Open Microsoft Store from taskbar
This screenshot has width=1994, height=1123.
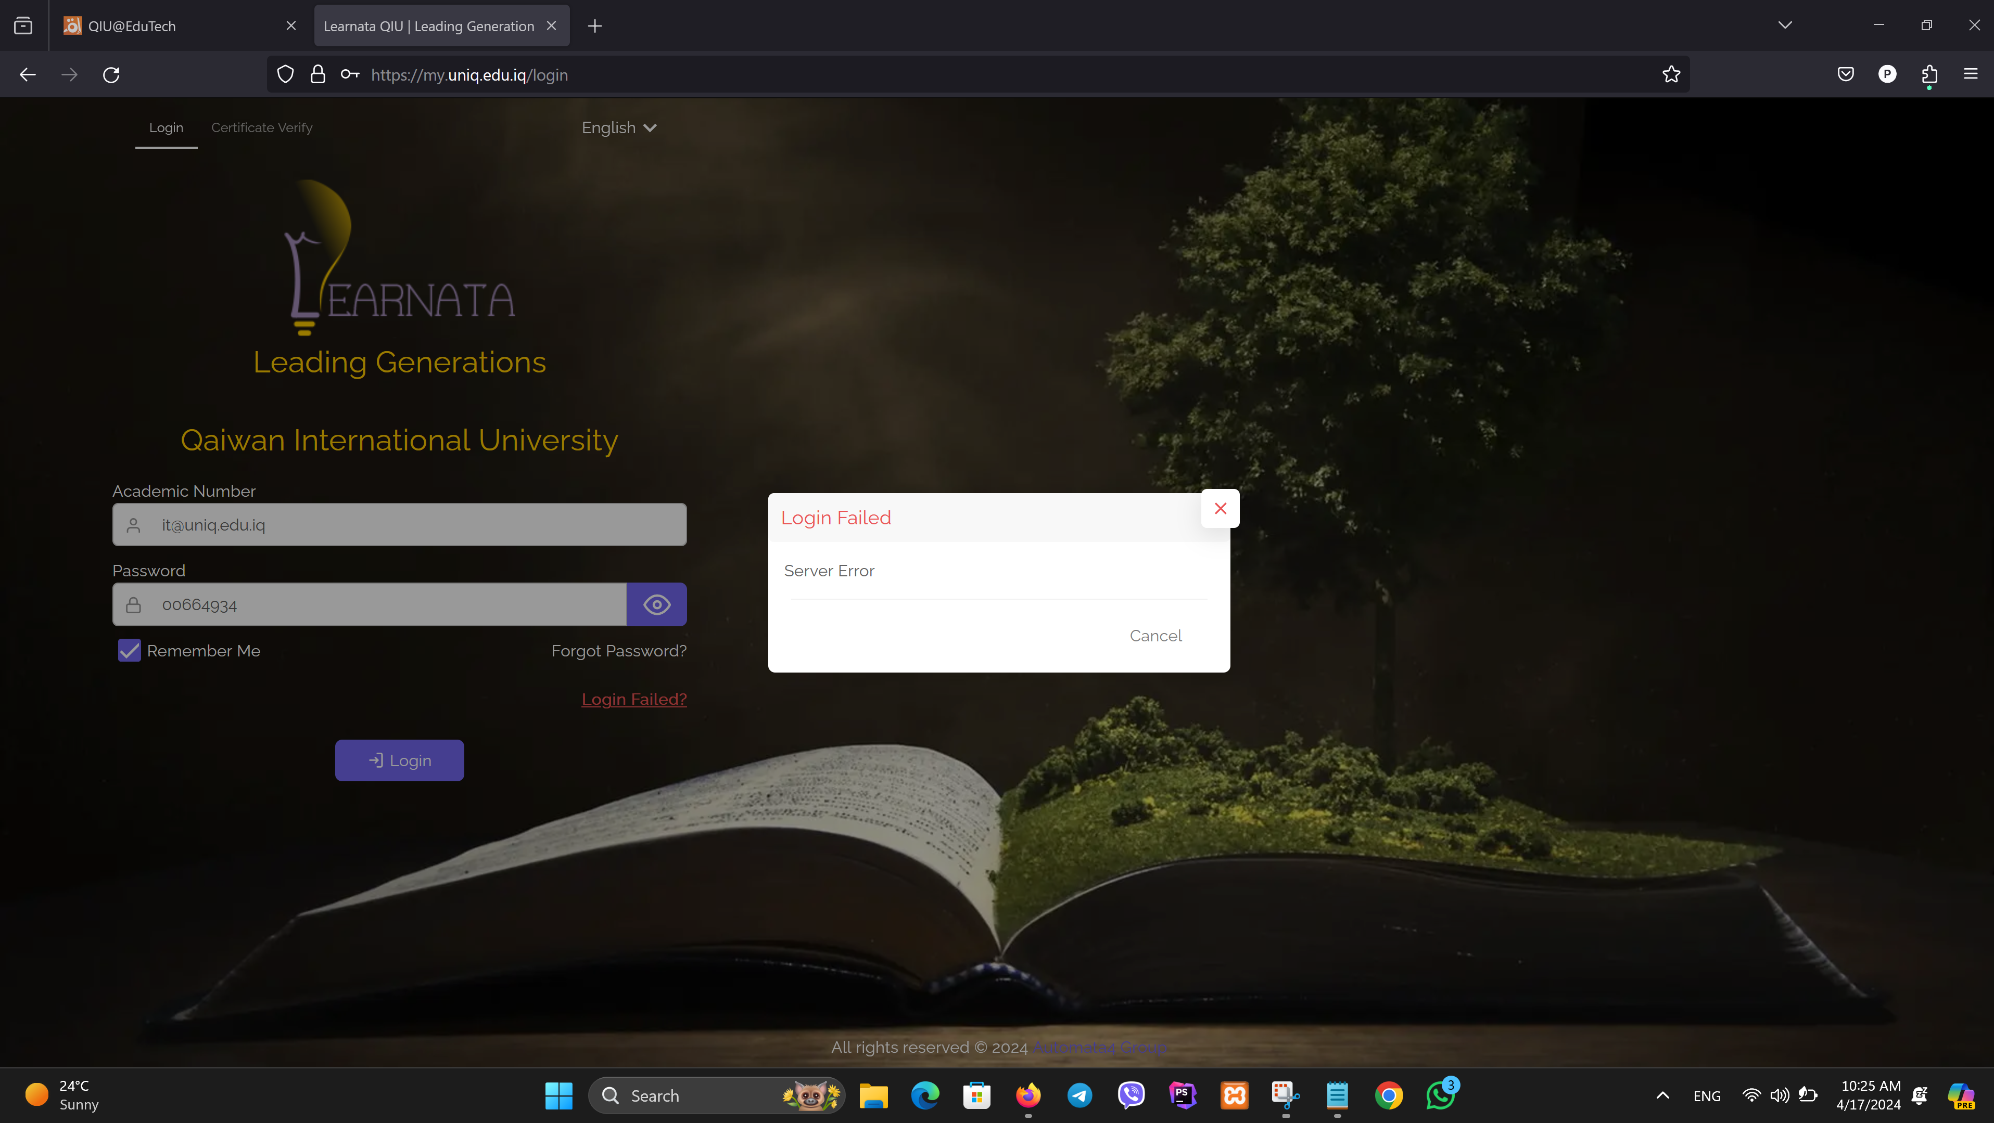click(x=977, y=1095)
